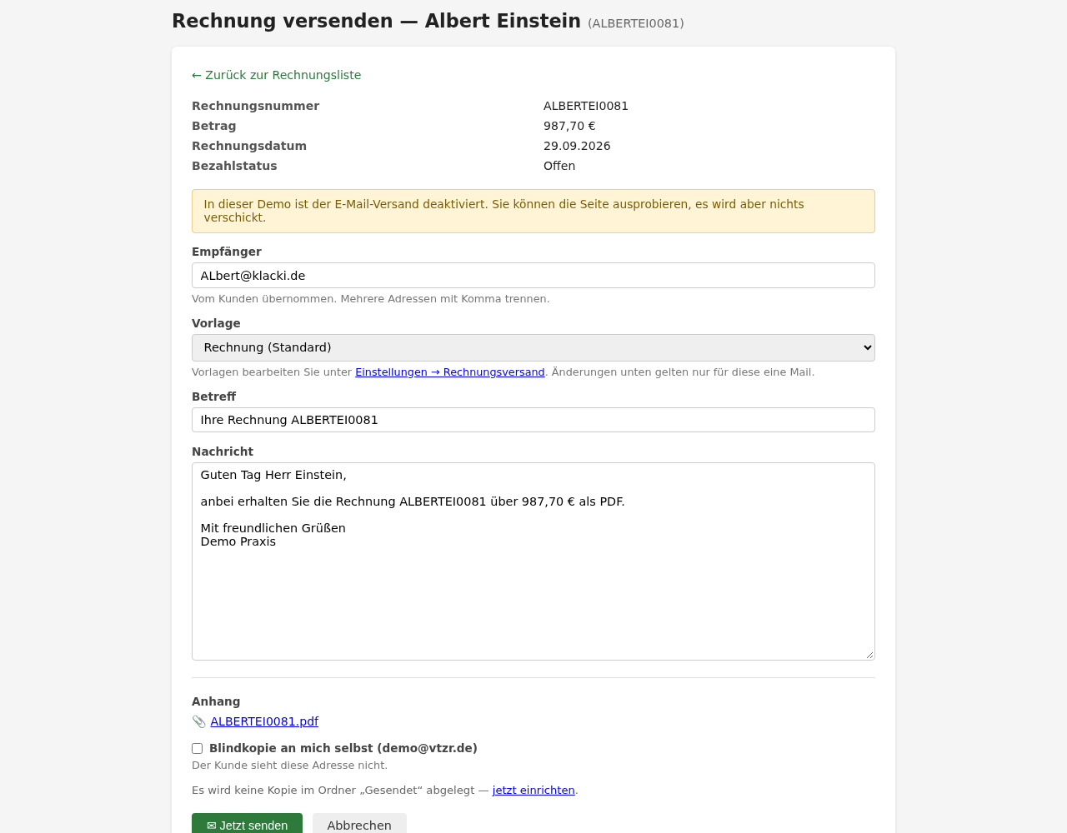
Task: Click the Rechnung versenden page heading
Action: [376, 21]
